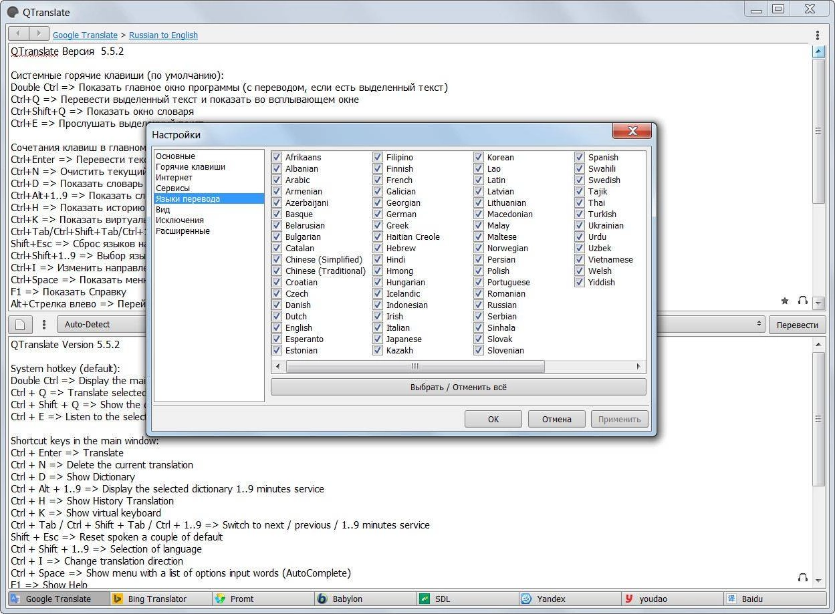This screenshot has width=835, height=614.
Task: Toggle the English language checkbox
Action: coord(277,327)
